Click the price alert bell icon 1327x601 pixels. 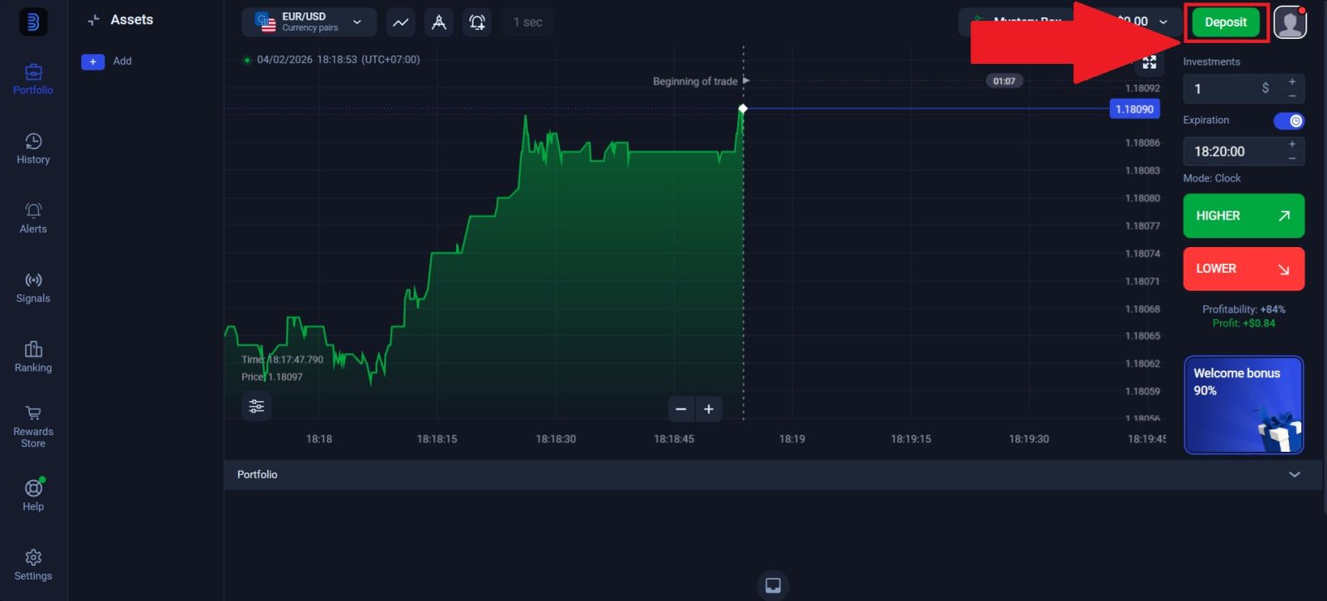point(477,22)
